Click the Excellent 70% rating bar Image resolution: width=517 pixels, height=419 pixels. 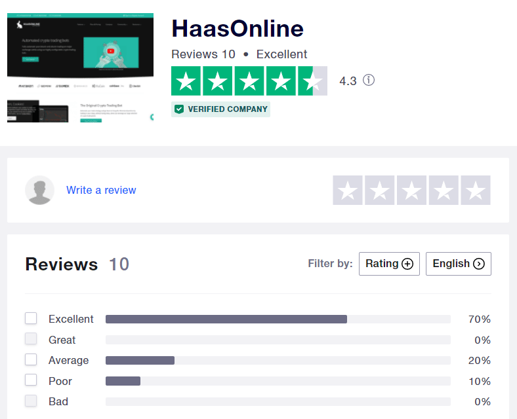pyautogui.click(x=278, y=319)
